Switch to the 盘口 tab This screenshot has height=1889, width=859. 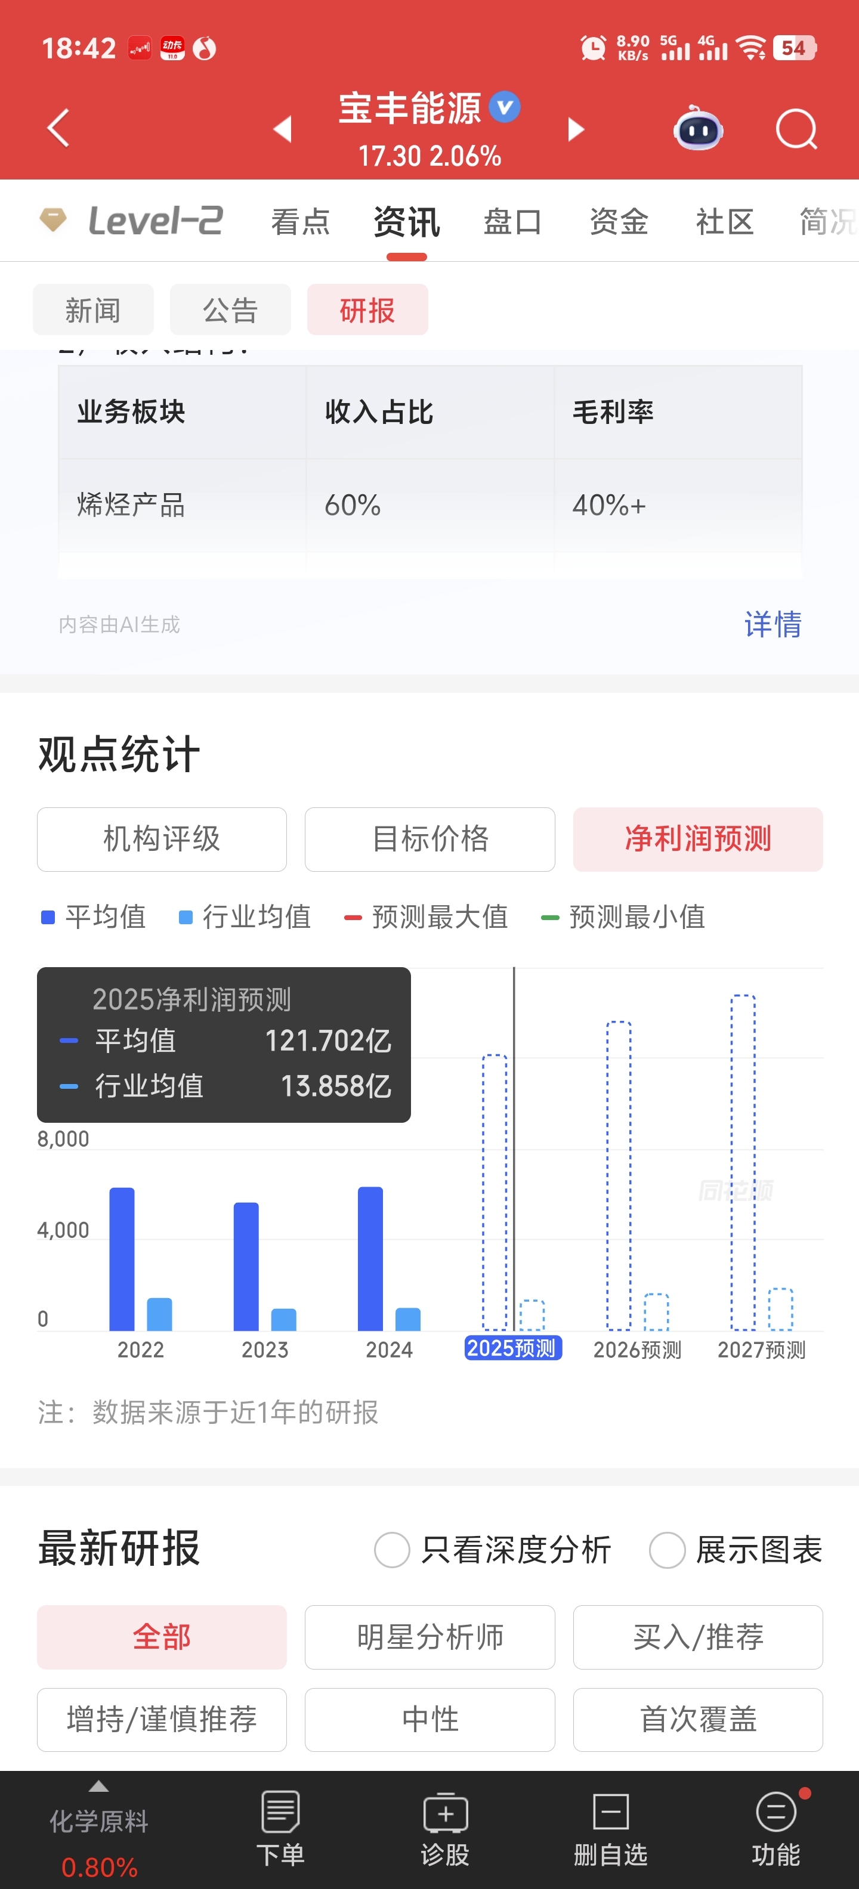[513, 221]
